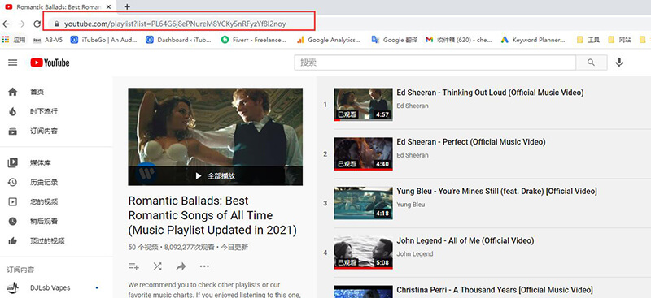This screenshot has width=651, height=298.
Task: Open A8-V5 bookmark
Action: click(48, 40)
